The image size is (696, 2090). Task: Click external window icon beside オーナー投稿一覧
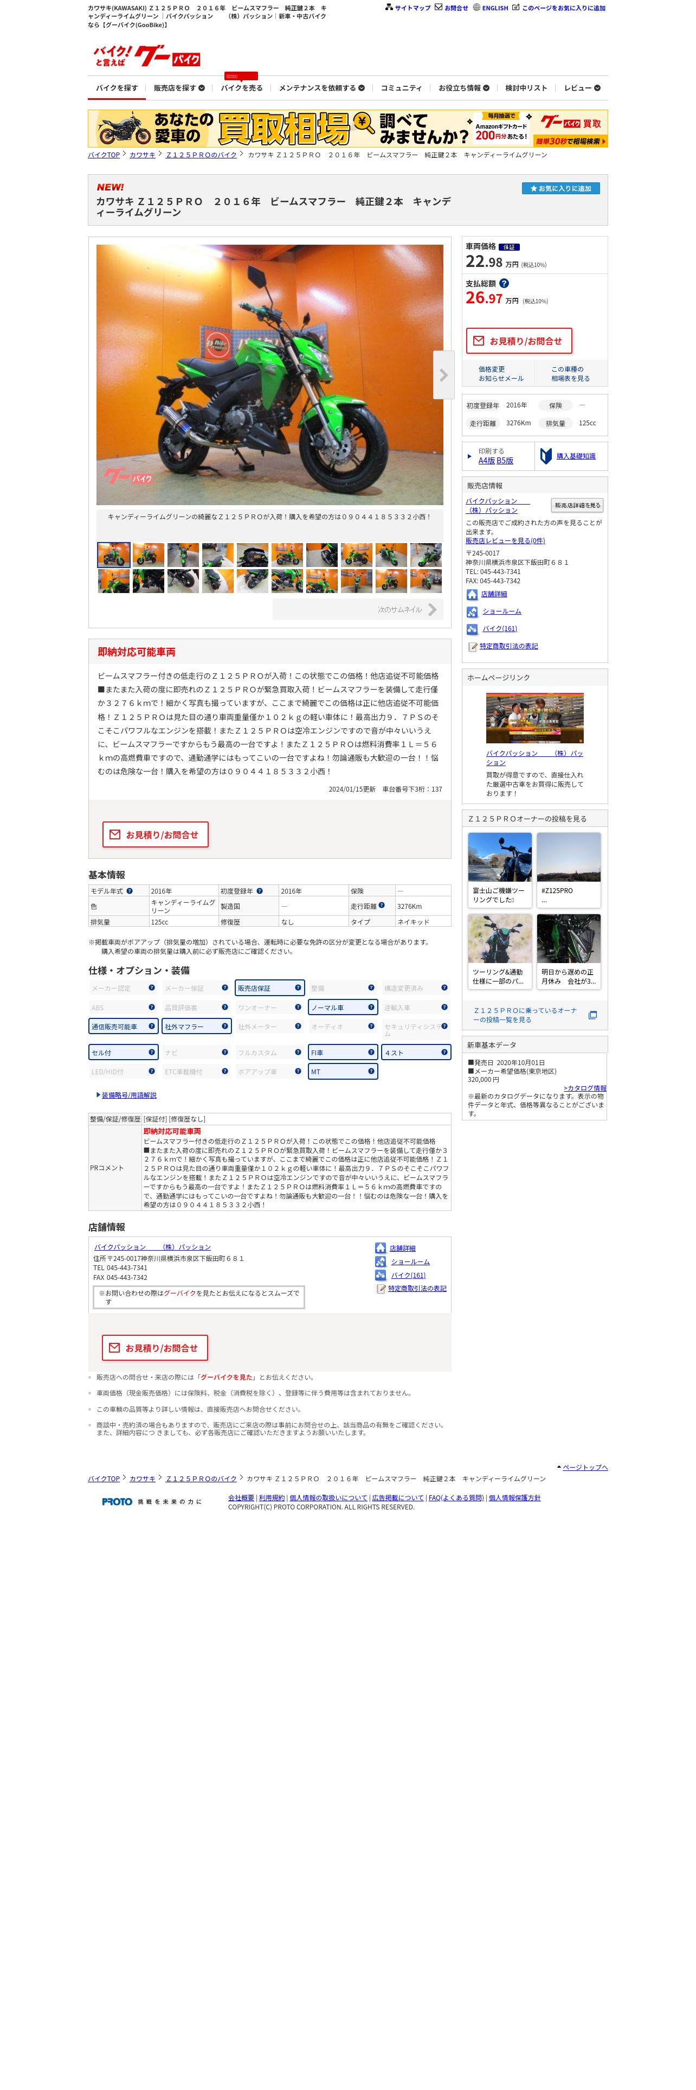point(592,1015)
